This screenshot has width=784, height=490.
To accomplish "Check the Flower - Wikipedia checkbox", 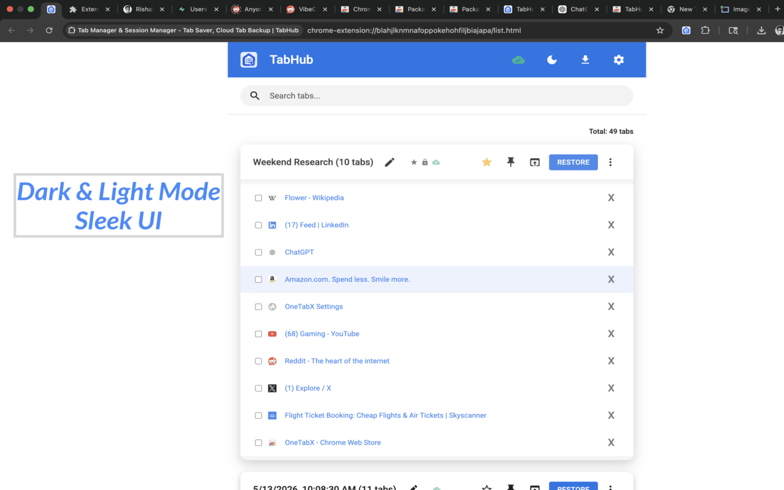I will [x=258, y=198].
